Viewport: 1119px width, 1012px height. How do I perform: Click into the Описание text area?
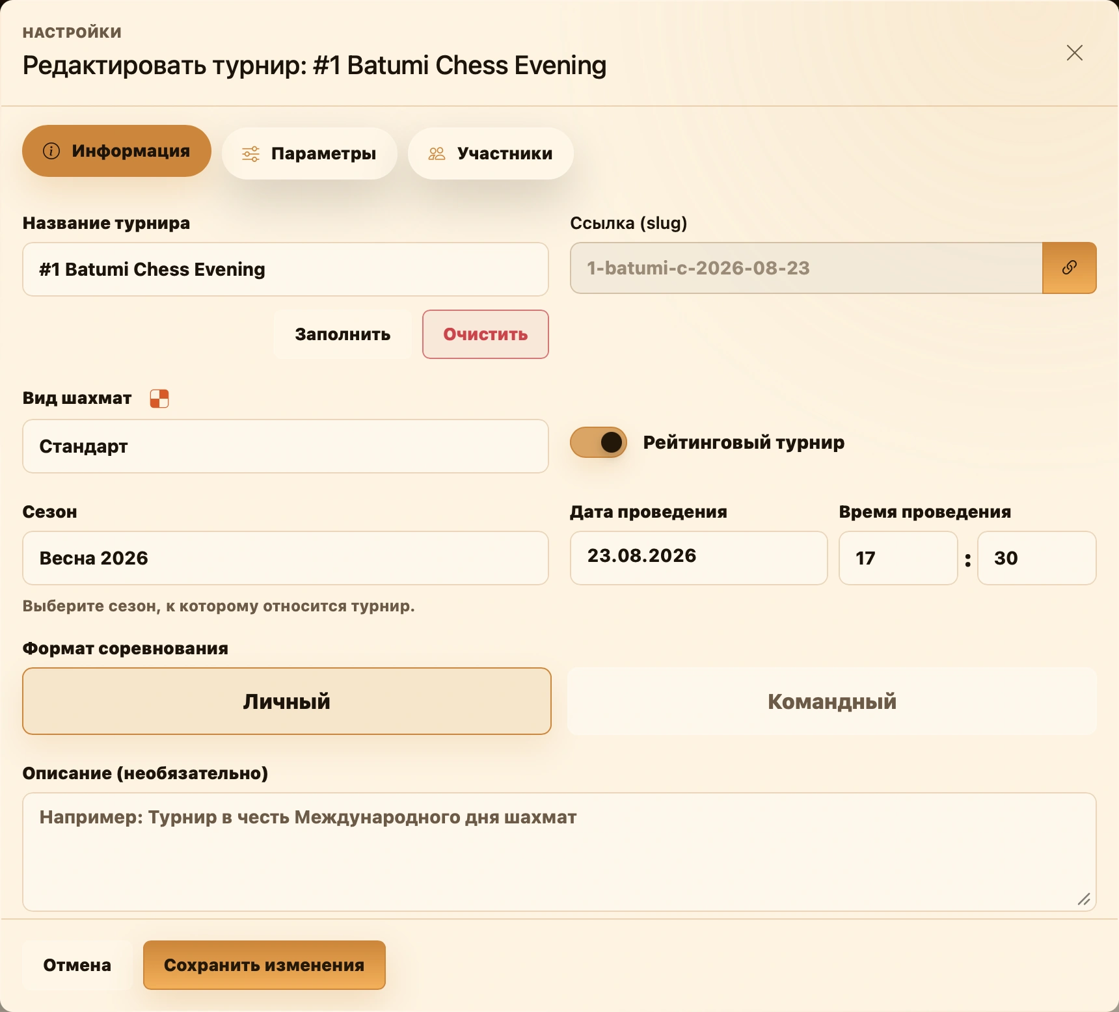[x=559, y=852]
